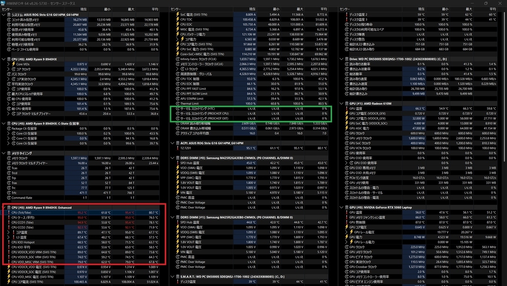Viewport: 507px width, 286px height.
Task: Collapse the GPU [#0]: NVIDIA GeForce RTX 5060 section
Action: (341, 208)
